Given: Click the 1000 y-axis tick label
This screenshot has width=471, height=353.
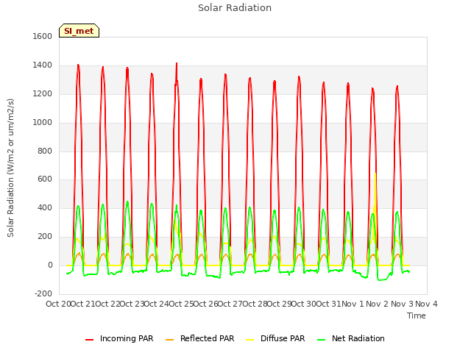Looking at the screenshot, I should pos(43,123).
